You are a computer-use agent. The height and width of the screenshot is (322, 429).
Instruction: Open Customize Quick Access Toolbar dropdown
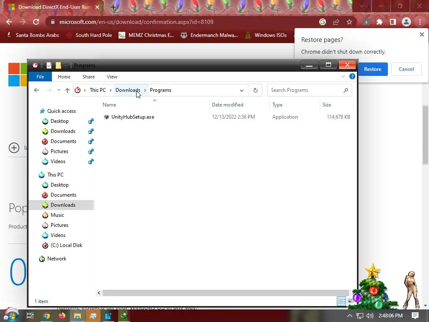pyautogui.click(x=66, y=66)
